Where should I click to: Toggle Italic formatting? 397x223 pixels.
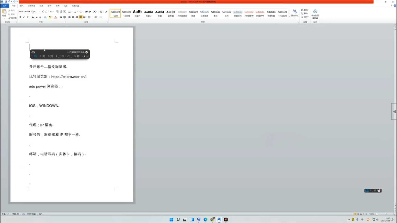coord(24,17)
